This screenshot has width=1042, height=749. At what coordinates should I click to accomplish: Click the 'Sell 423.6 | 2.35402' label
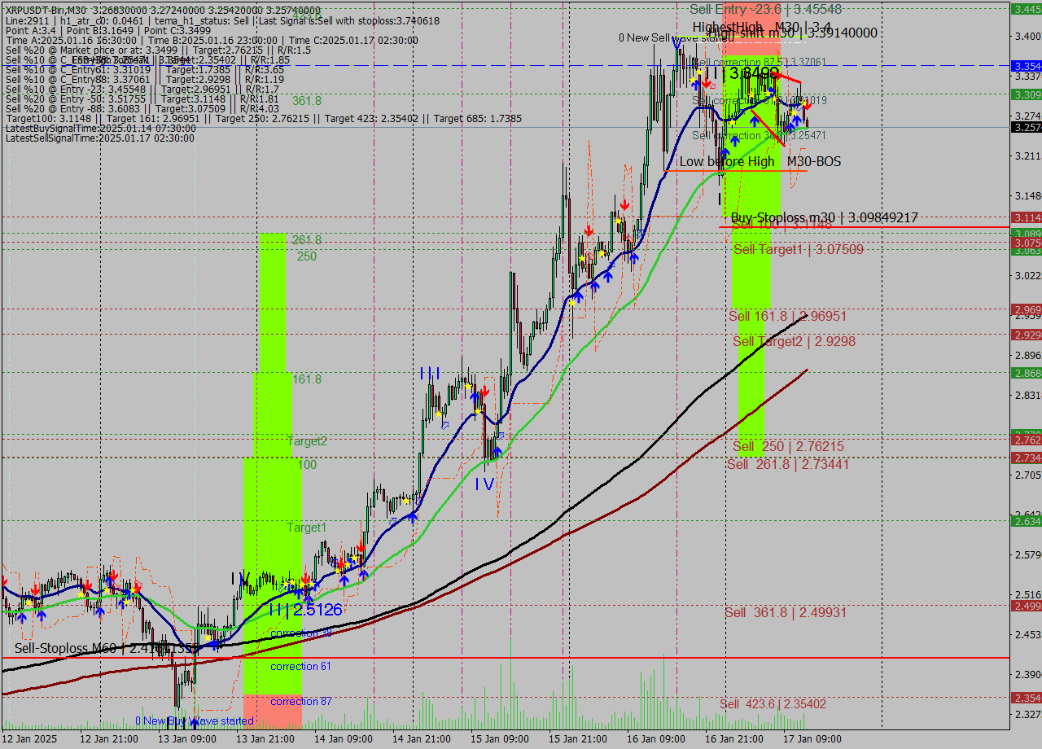click(x=773, y=703)
